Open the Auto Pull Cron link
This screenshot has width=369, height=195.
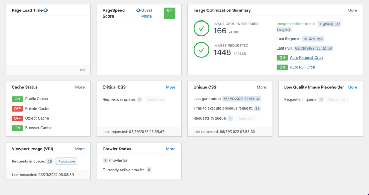[302, 67]
